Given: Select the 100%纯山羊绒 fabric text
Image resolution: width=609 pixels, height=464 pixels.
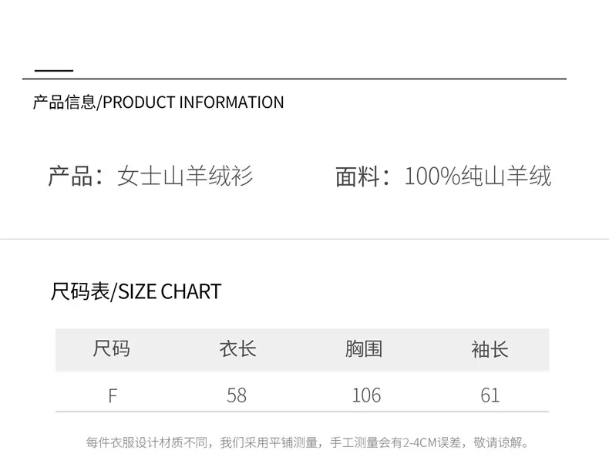Looking at the screenshot, I should coord(478,176).
